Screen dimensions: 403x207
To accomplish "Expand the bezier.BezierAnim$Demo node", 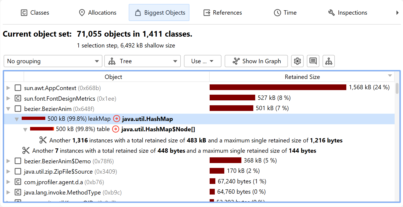I will (x=8, y=161).
